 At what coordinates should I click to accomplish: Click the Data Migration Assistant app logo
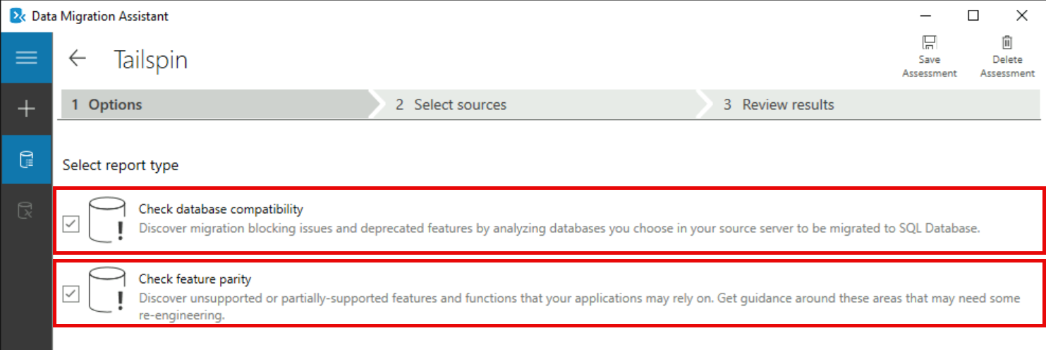tap(18, 16)
